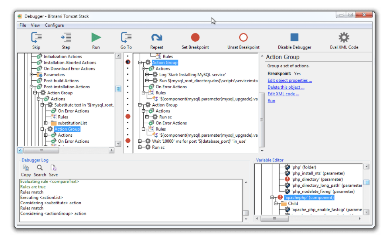
Task: Click the middle tree vertical scrollbar thumb
Action: pyautogui.click(x=262, y=120)
